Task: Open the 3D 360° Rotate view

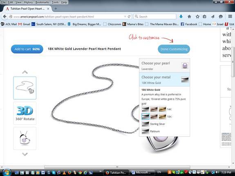Action: [x=25, y=113]
